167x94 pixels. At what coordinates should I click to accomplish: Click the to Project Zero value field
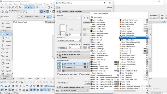click(x=75, y=47)
